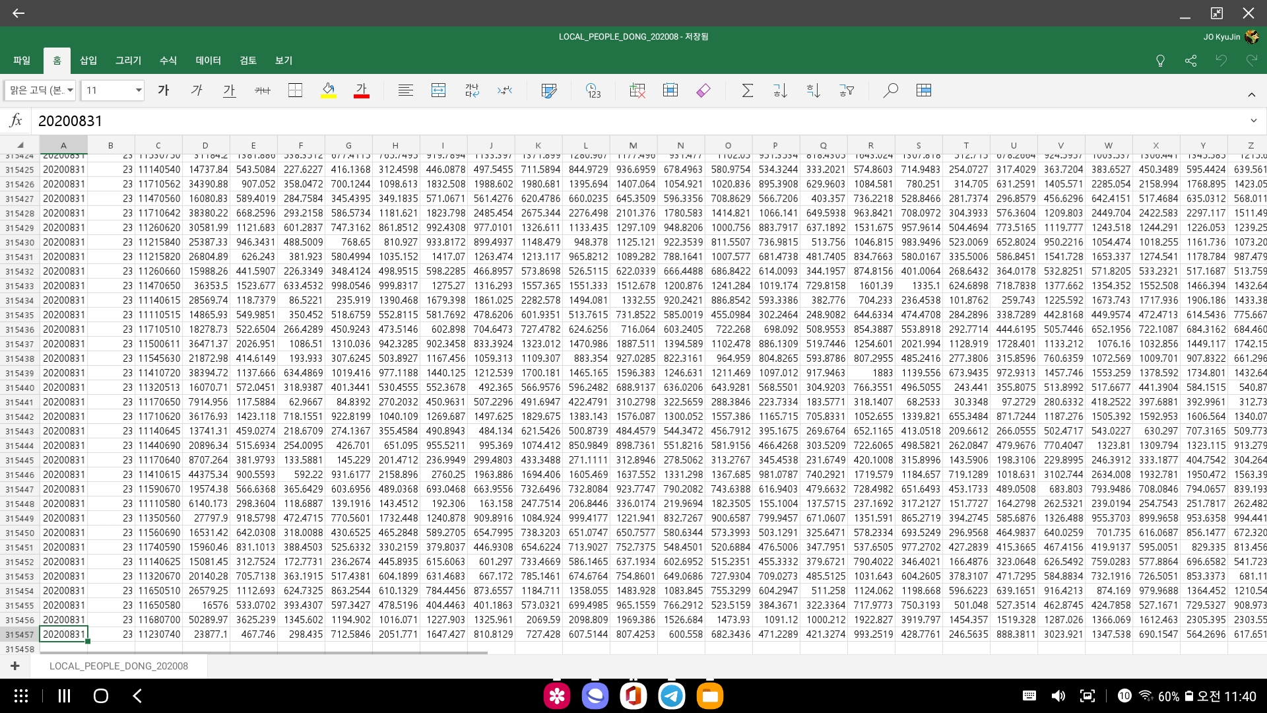Toggle bold text formatting
The height and width of the screenshot is (713, 1267).
tap(164, 90)
